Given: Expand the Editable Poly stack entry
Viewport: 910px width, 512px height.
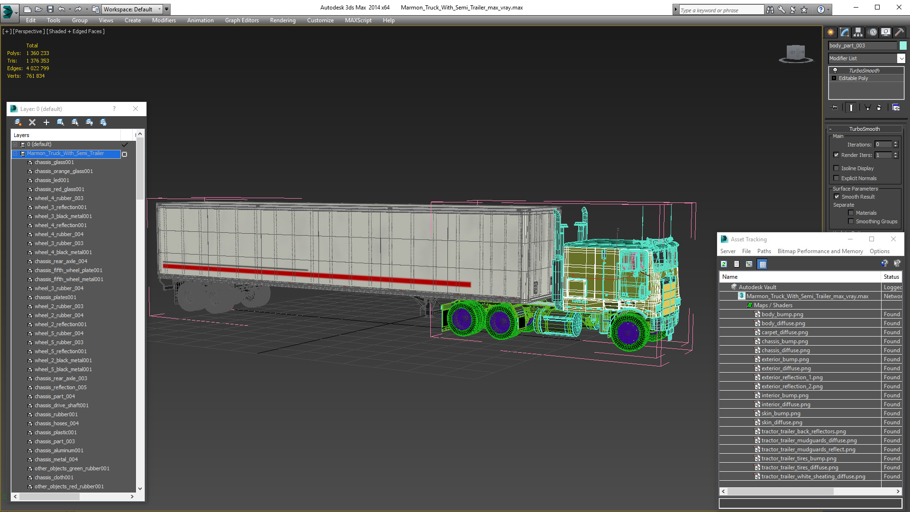Looking at the screenshot, I should 834,78.
